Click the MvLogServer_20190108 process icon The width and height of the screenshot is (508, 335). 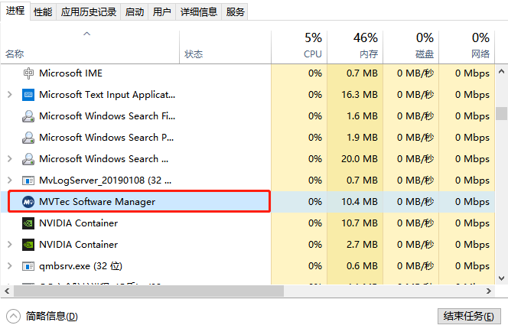click(x=28, y=181)
